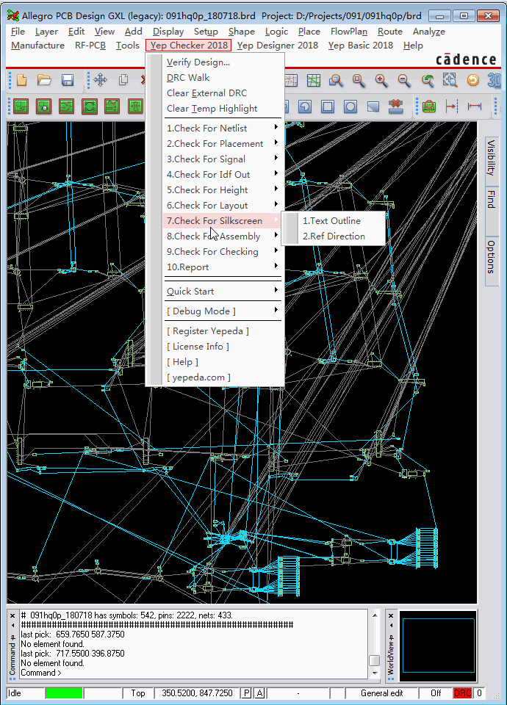Click [ Register Yepeda ] entry
The width and height of the screenshot is (507, 705).
tap(223, 331)
